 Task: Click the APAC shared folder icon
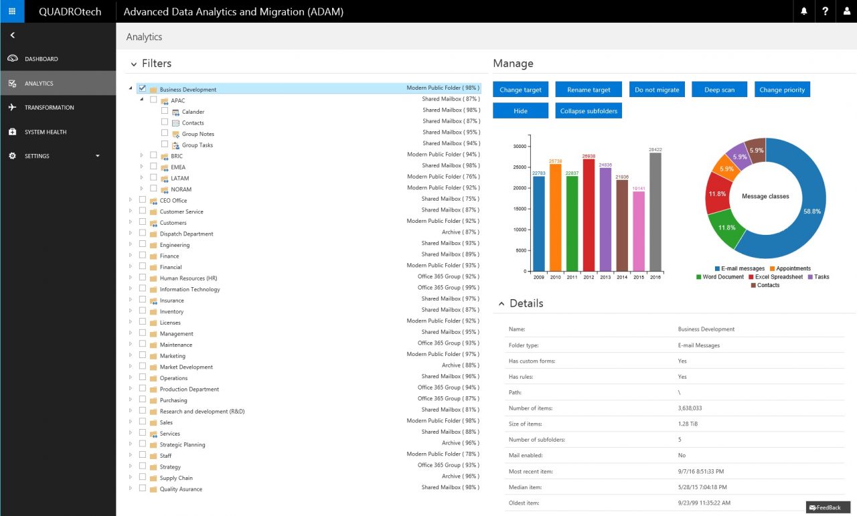tap(164, 101)
